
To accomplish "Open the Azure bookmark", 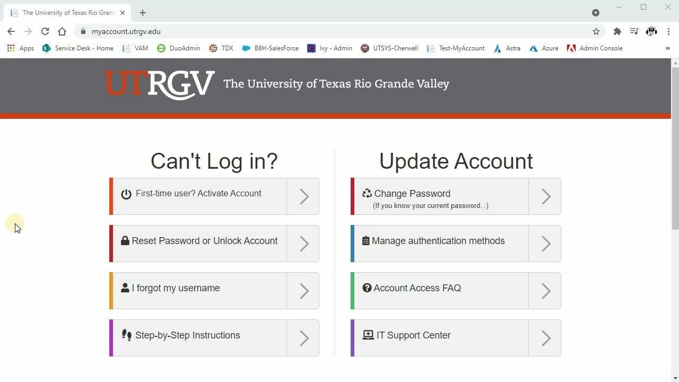I will [x=544, y=48].
